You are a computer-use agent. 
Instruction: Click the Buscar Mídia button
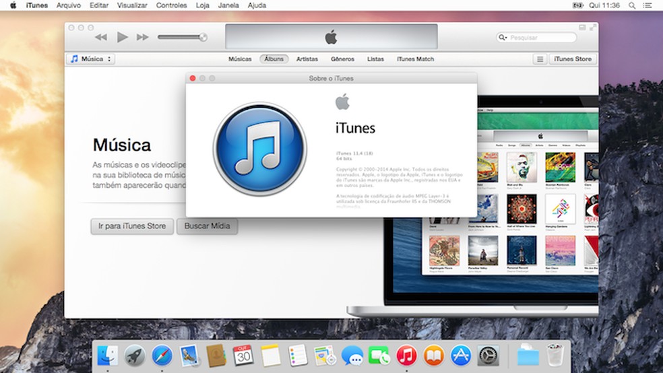pos(208,226)
